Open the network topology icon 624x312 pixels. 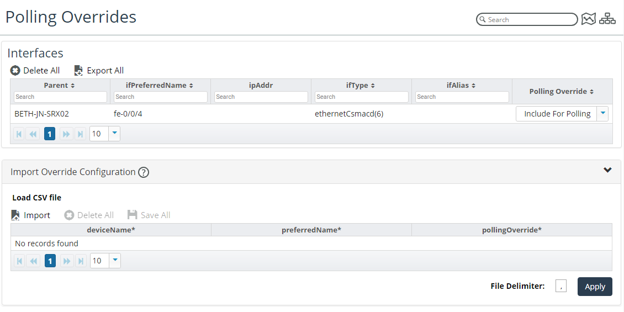[607, 19]
